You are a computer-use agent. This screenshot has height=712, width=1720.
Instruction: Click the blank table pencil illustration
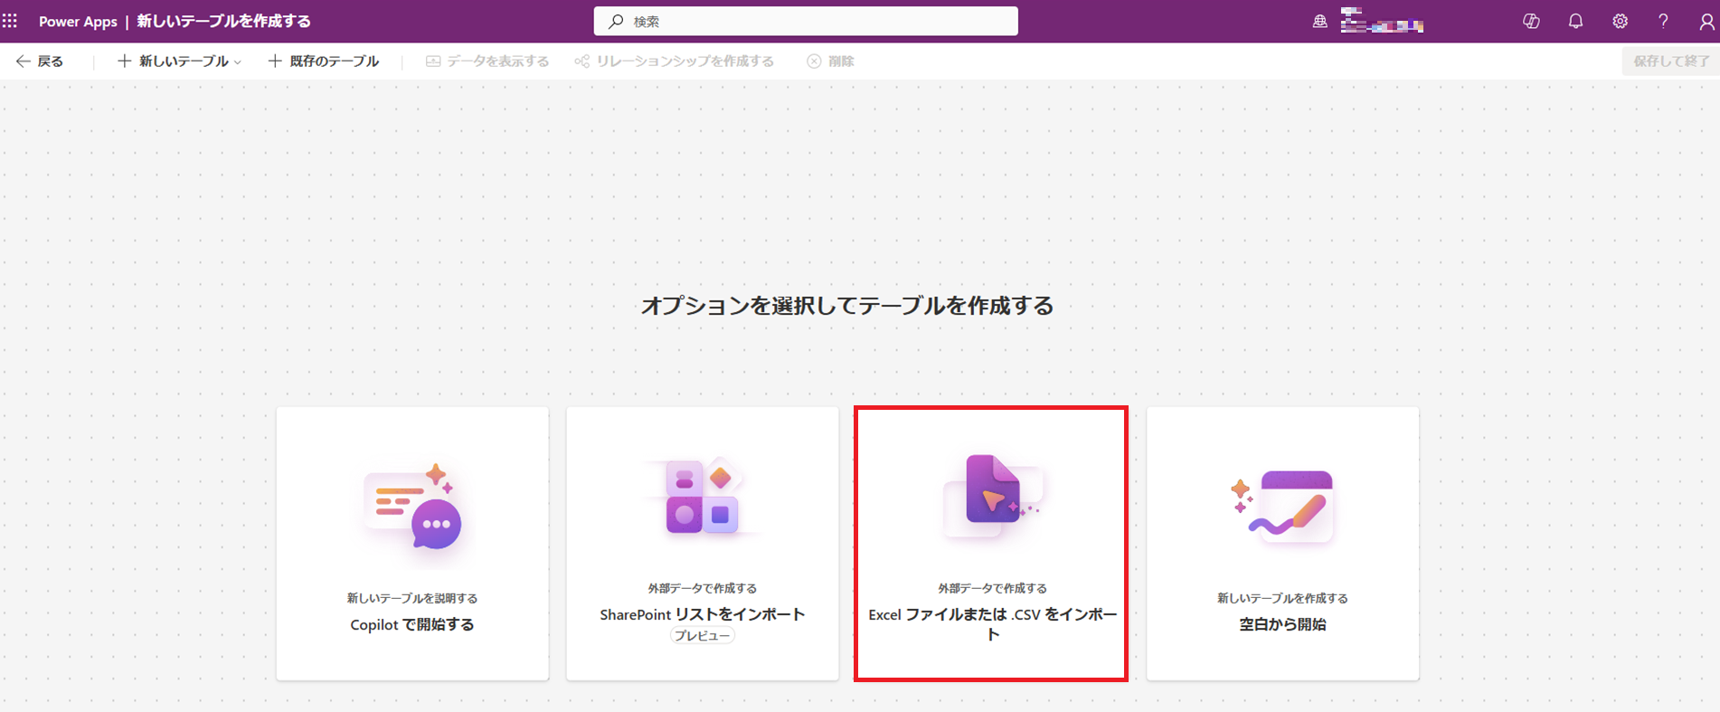(1283, 507)
